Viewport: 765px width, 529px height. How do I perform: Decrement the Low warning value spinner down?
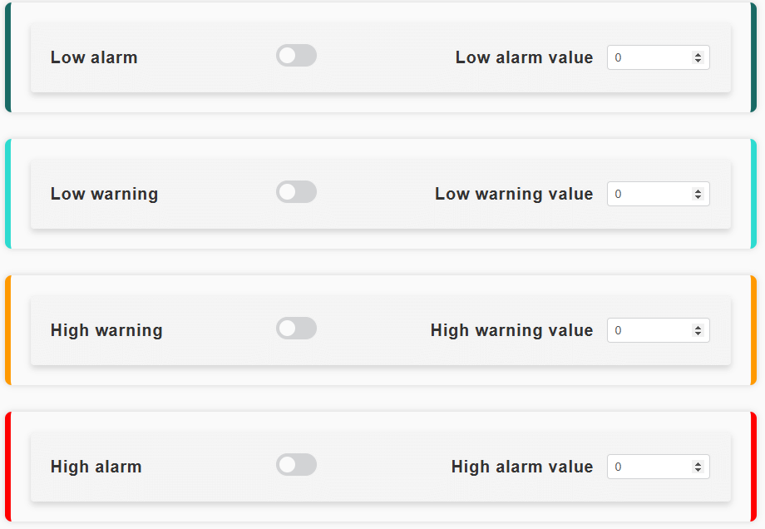tap(698, 197)
